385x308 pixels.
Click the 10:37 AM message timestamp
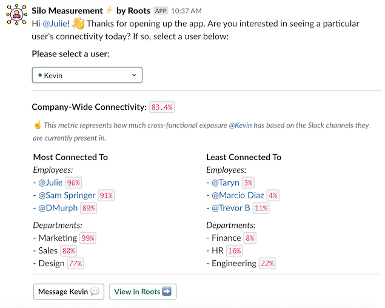[186, 11]
